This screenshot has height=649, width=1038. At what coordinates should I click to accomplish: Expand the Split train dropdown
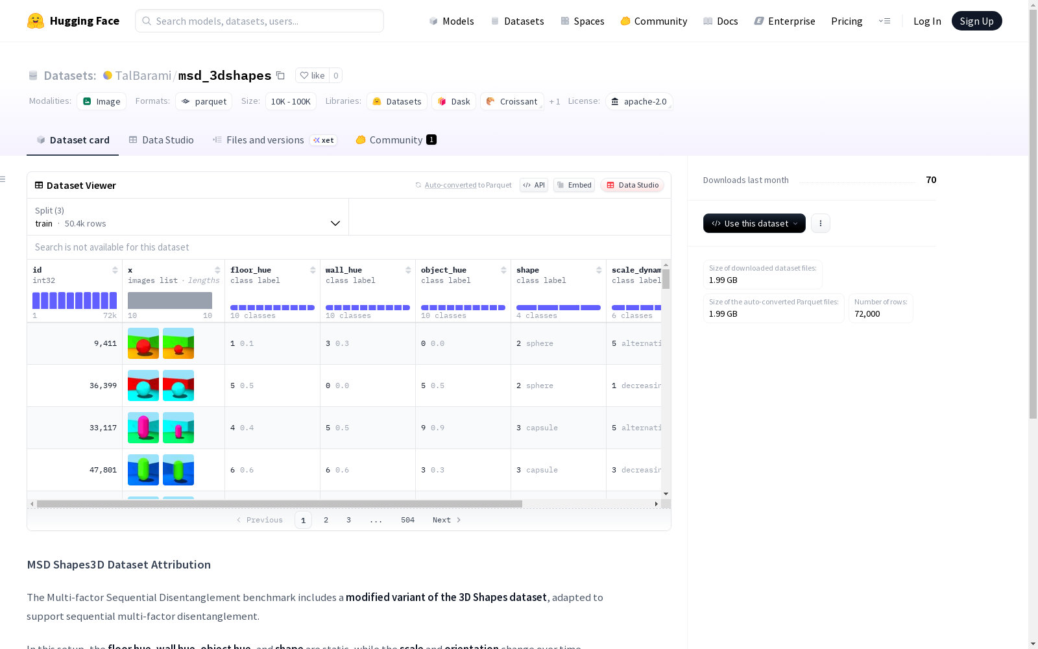click(x=188, y=217)
